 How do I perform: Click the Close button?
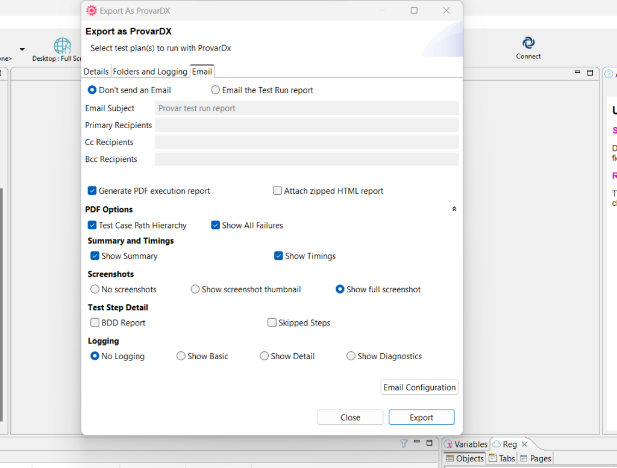pyautogui.click(x=350, y=417)
